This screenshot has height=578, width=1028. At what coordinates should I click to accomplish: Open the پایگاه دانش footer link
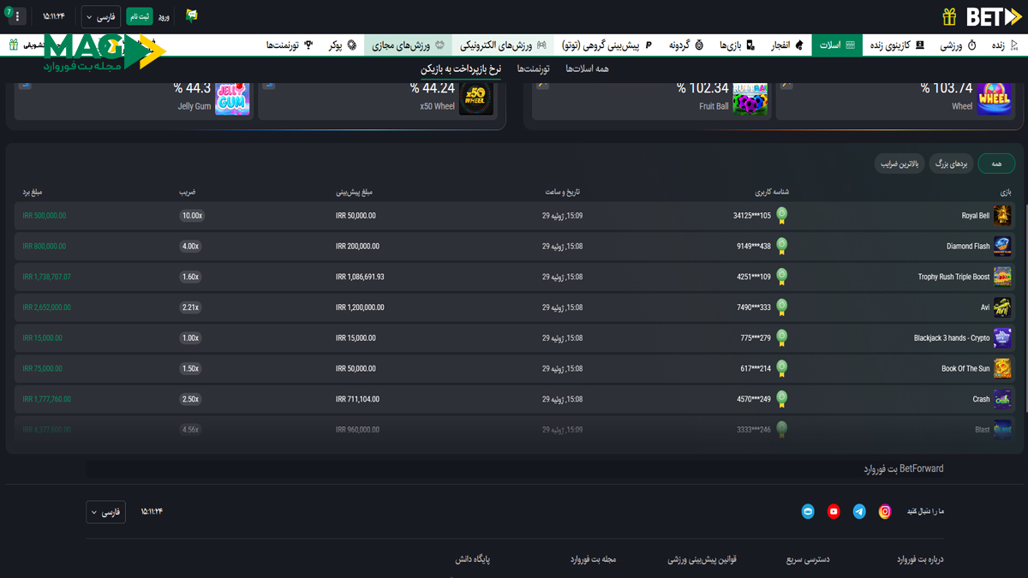tap(472, 559)
